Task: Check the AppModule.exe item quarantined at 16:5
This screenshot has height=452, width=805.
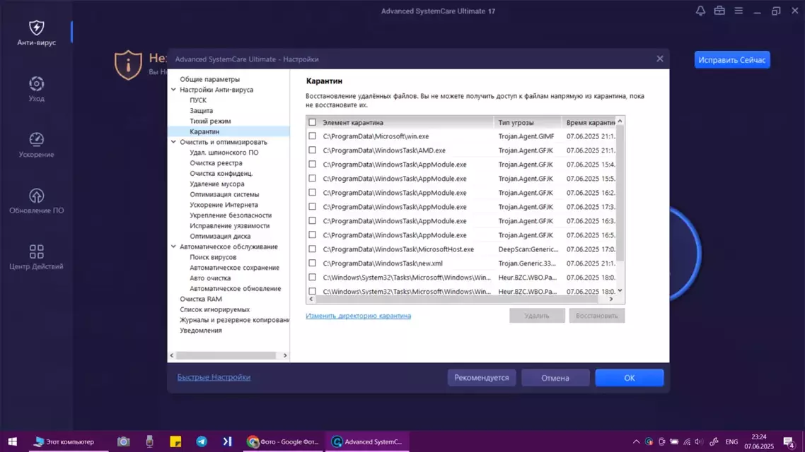Action: pos(312,234)
